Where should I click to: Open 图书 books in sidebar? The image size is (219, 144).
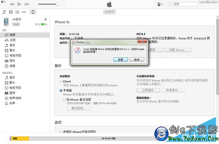click(25, 93)
